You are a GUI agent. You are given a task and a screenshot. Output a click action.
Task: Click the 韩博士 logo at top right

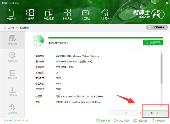[x=149, y=14]
